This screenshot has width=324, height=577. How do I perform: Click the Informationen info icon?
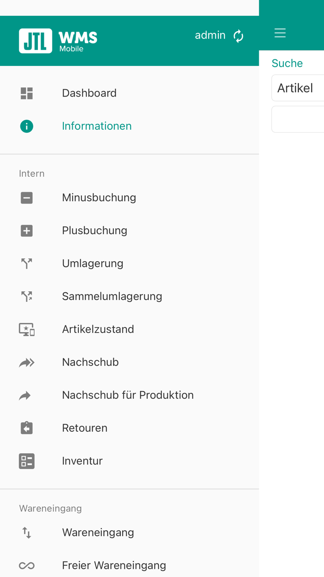26,126
